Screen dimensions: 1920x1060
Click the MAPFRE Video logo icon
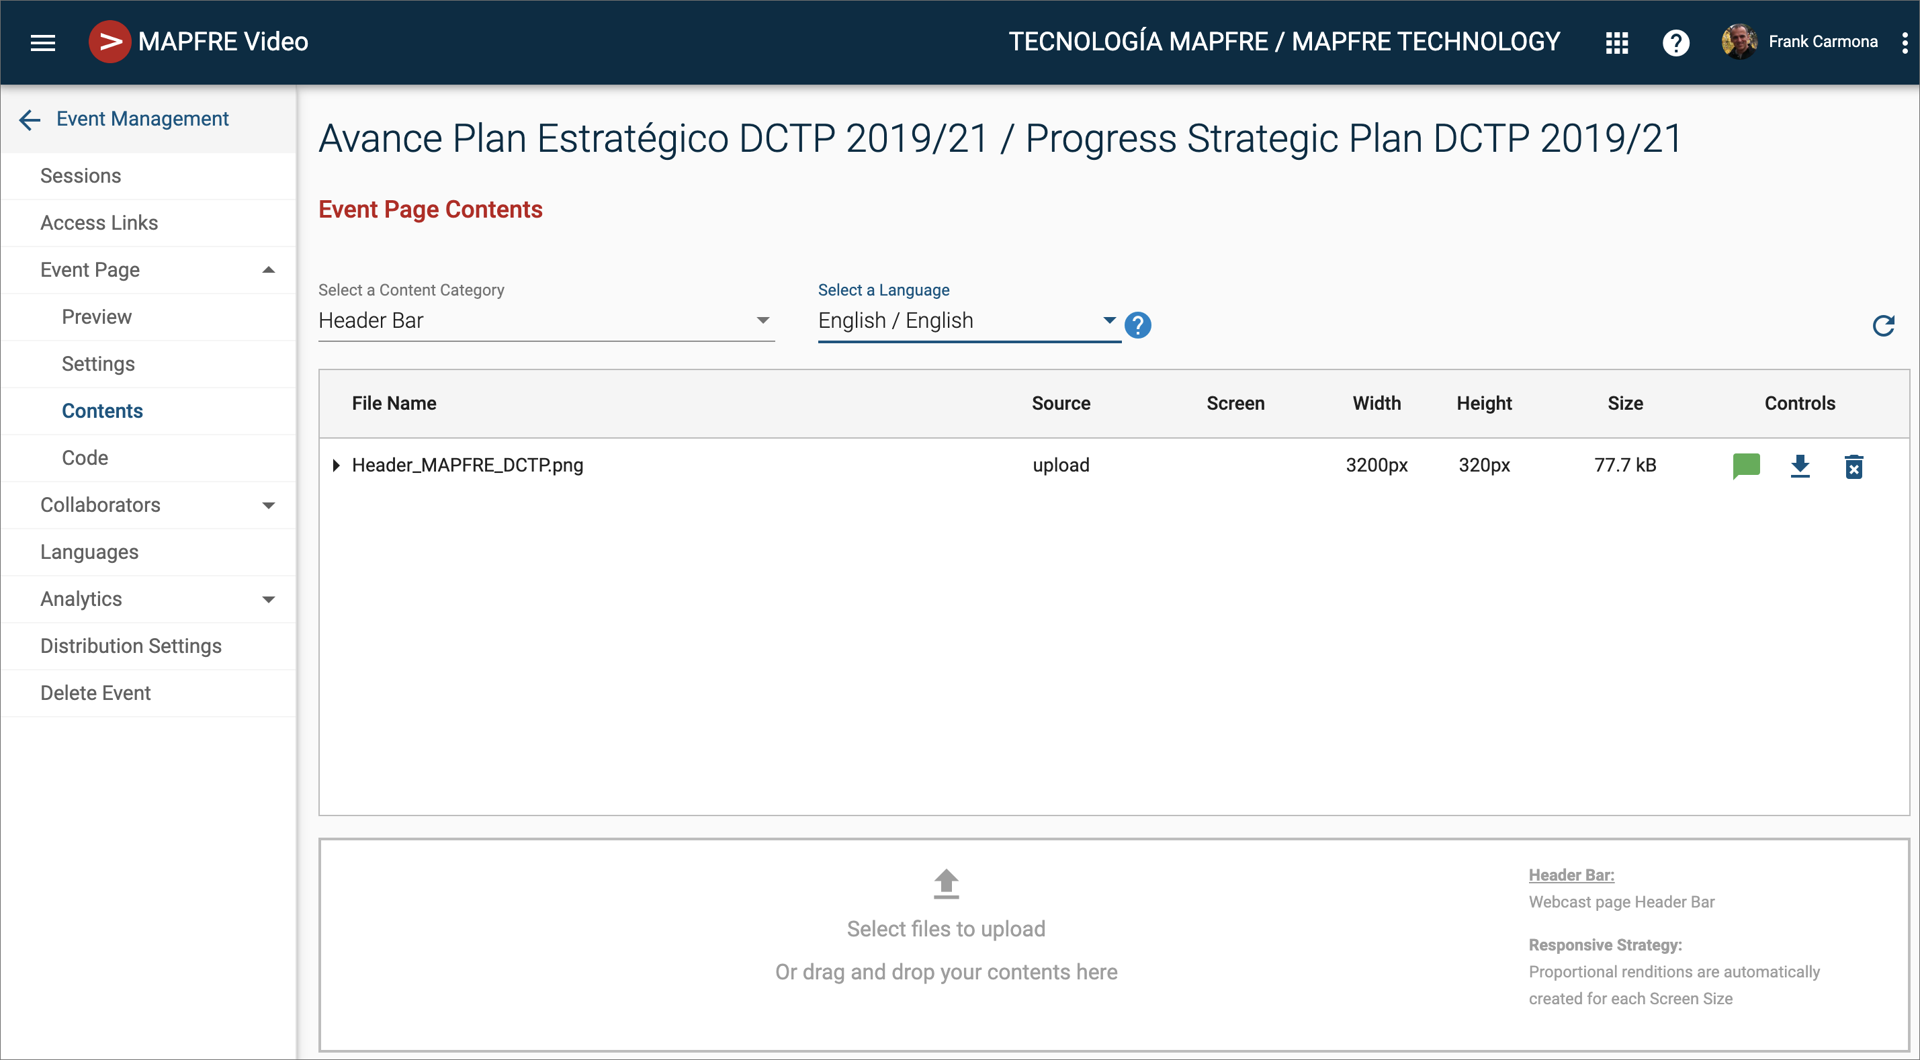click(110, 42)
